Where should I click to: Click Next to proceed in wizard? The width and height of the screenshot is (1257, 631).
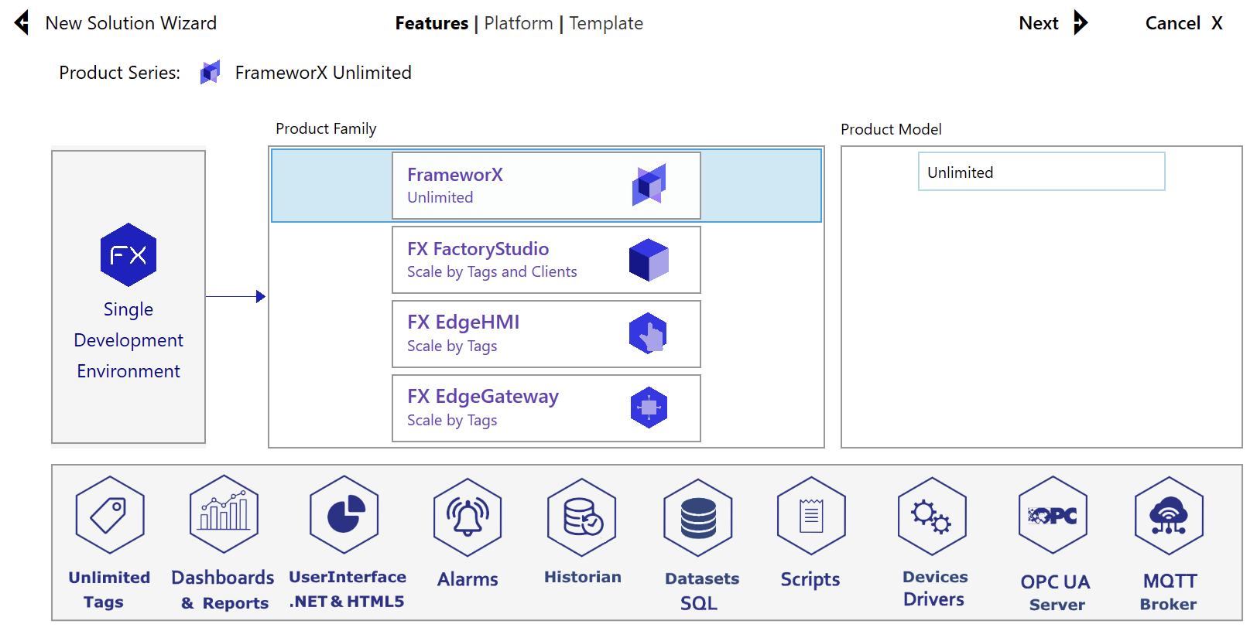[x=1053, y=23]
